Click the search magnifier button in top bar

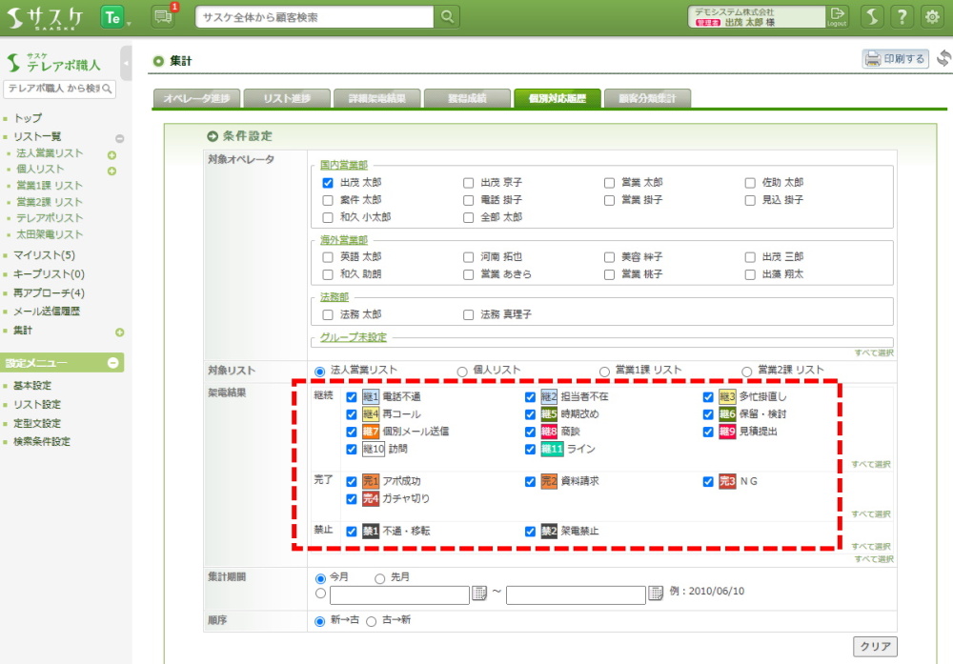(x=447, y=17)
